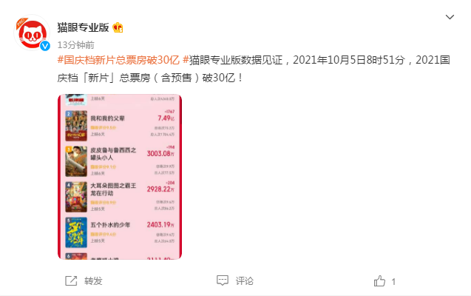The width and height of the screenshot is (471, 296).
Task: Click the 转发 repost label
Action: pos(93,281)
